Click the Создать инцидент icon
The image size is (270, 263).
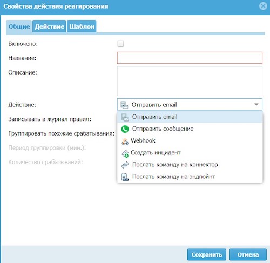click(125, 153)
